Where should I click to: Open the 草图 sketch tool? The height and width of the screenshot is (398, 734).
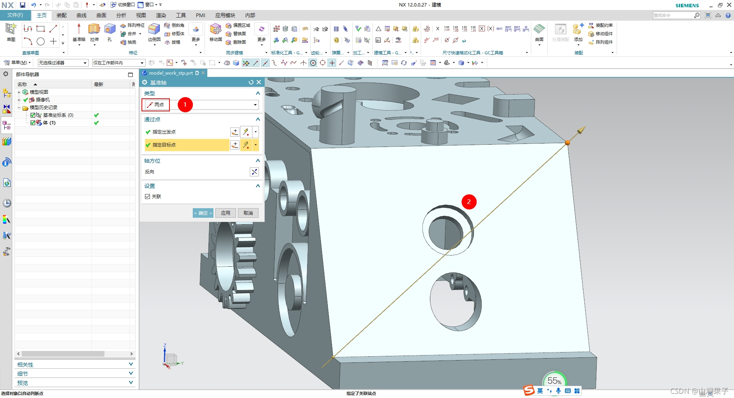tap(11, 32)
